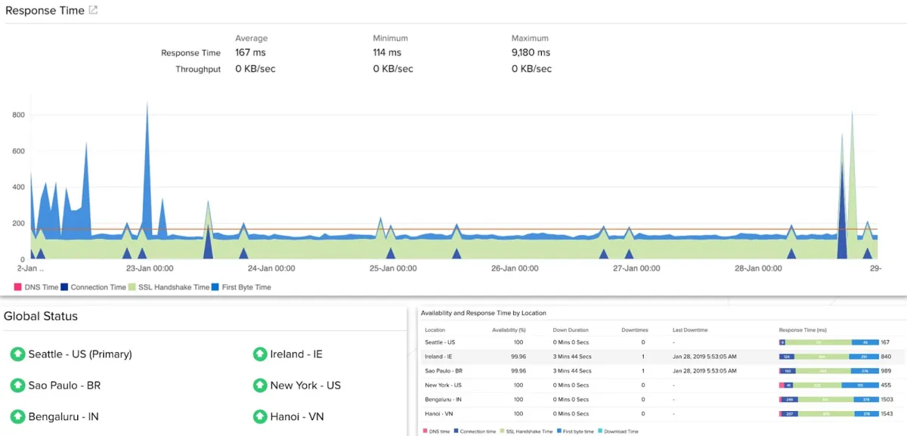The image size is (907, 436).
Task: Toggle SSL Handshake Time series in chart legend
Action: (169, 287)
